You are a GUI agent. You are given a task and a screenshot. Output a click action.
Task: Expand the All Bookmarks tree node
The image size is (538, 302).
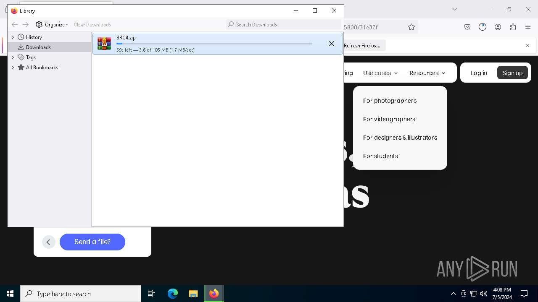pos(13,68)
